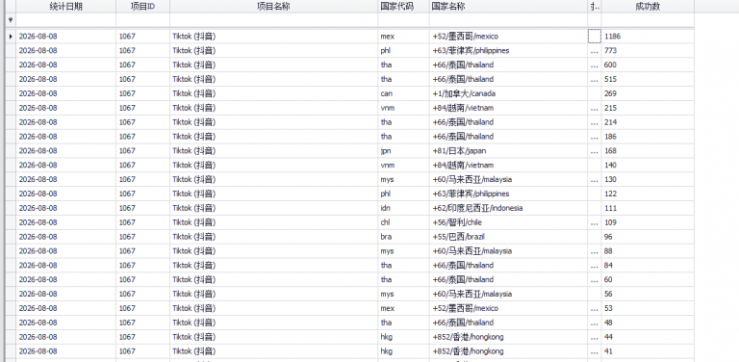The width and height of the screenshot is (739, 362).
Task: Select the current-row arrow indicator for row 1186
Action: pyautogui.click(x=11, y=37)
